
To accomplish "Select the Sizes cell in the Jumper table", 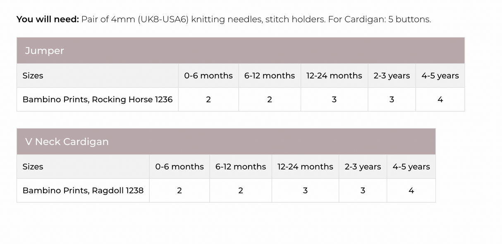I will (x=33, y=76).
